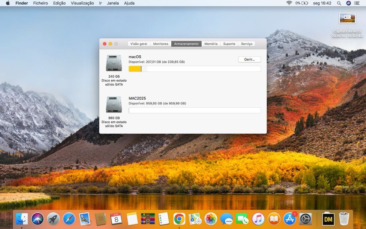
Task: Open the Apple menu
Action: click(8, 3)
